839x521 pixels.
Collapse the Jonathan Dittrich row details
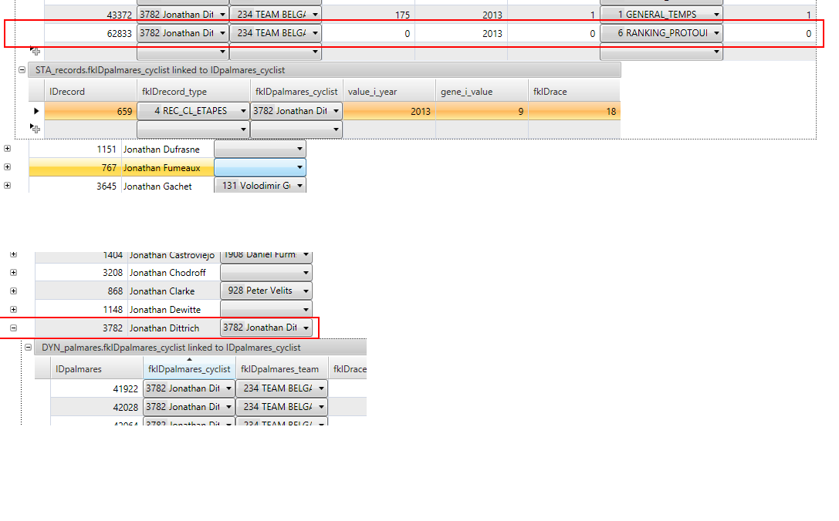coord(13,328)
